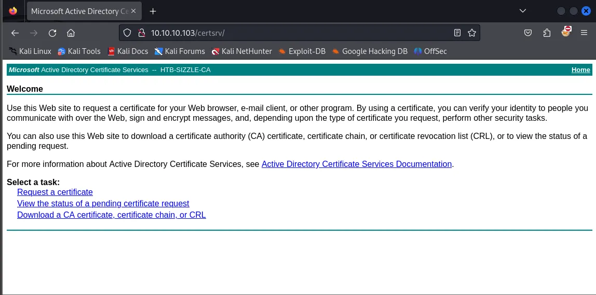Open the Firefox home page
The height and width of the screenshot is (295, 596).
click(71, 33)
